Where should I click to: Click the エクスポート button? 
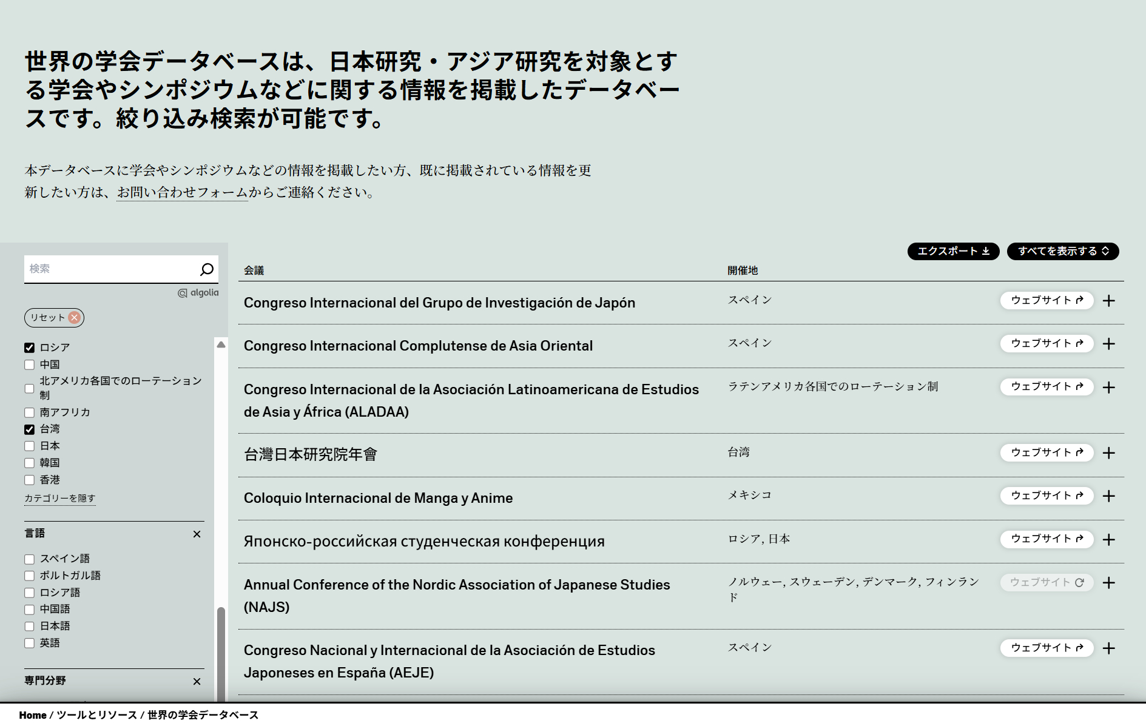(952, 251)
